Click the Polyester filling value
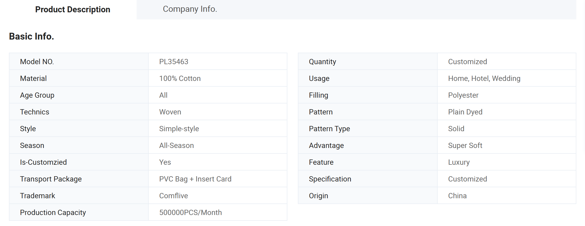 click(x=463, y=95)
